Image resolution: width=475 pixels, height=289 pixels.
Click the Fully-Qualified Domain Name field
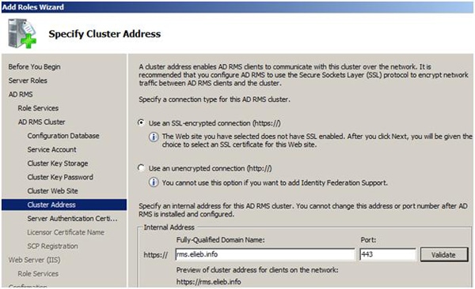[x=264, y=254]
